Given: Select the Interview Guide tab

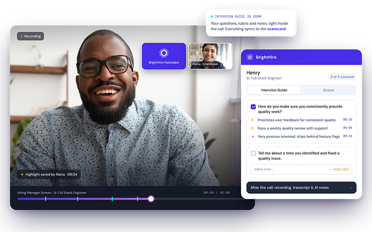Looking at the screenshot, I should tap(274, 90).
